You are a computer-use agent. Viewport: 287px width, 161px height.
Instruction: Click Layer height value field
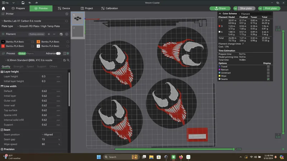click(51, 77)
